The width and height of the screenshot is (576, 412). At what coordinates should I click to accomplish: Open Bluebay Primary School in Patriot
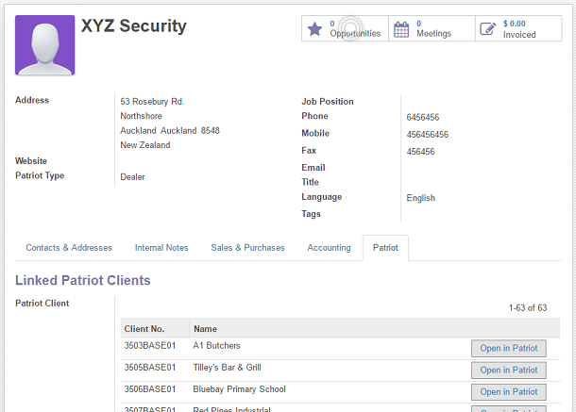pos(508,392)
